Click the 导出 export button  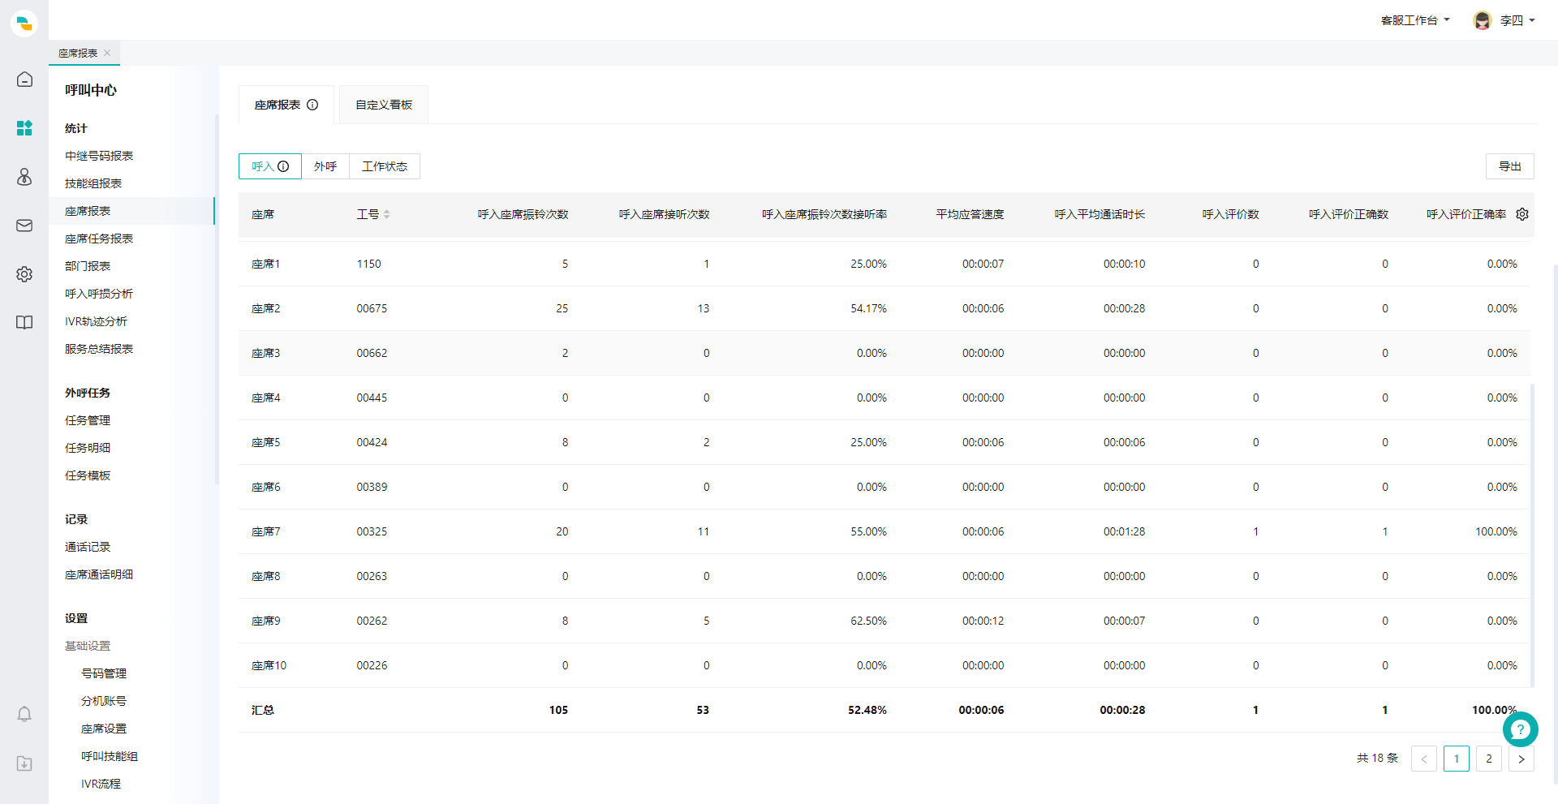click(x=1510, y=166)
